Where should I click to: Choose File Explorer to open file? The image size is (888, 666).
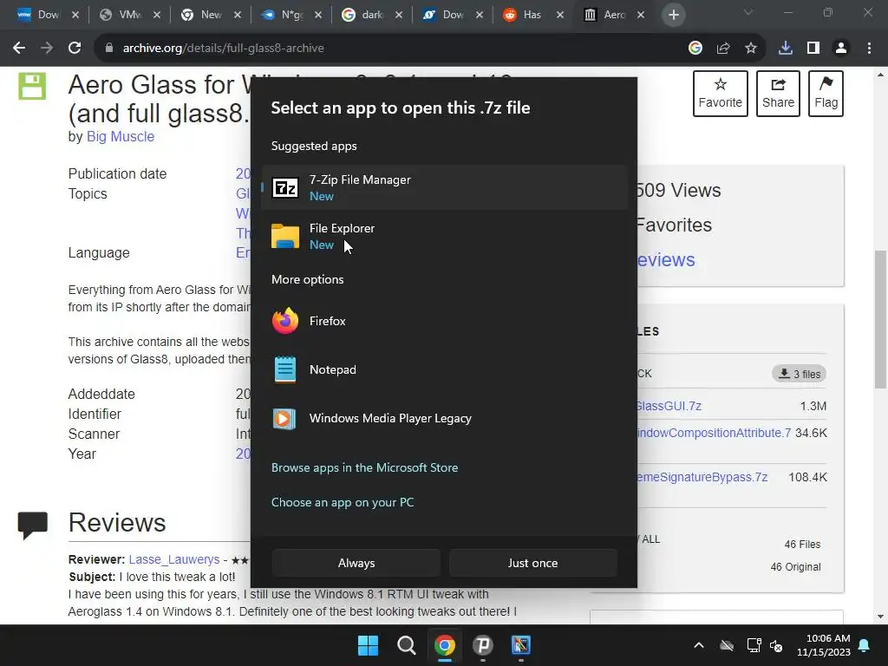coord(445,236)
